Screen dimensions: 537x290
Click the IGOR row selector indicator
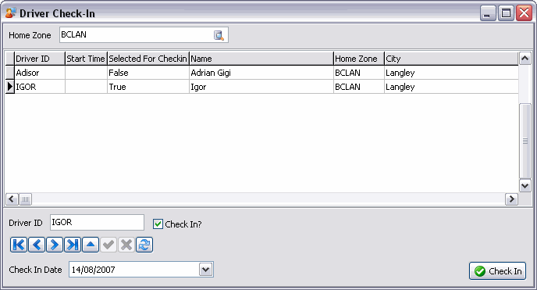[10, 87]
